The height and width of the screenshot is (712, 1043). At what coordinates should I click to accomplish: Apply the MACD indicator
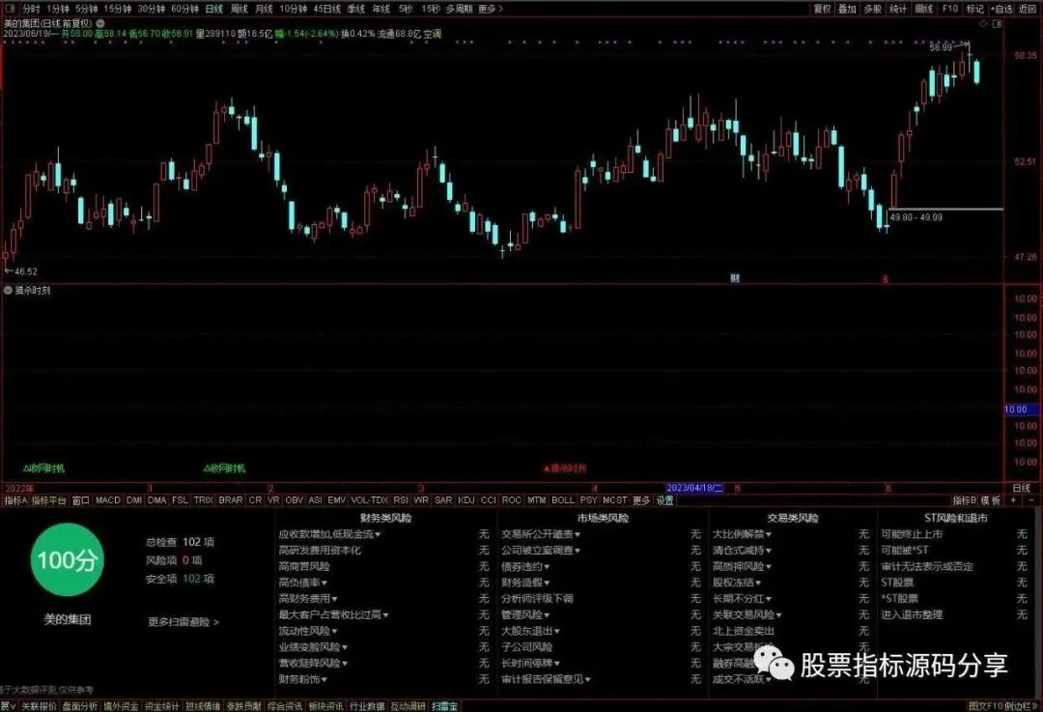(108, 499)
